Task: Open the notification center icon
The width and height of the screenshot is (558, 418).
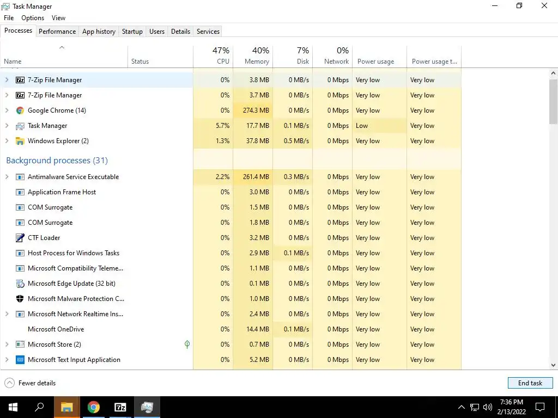Action: [x=540, y=407]
